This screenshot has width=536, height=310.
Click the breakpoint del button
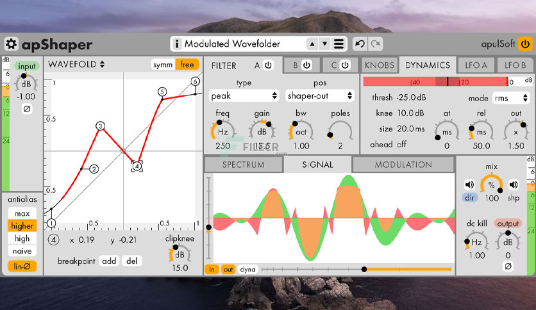[x=131, y=261]
